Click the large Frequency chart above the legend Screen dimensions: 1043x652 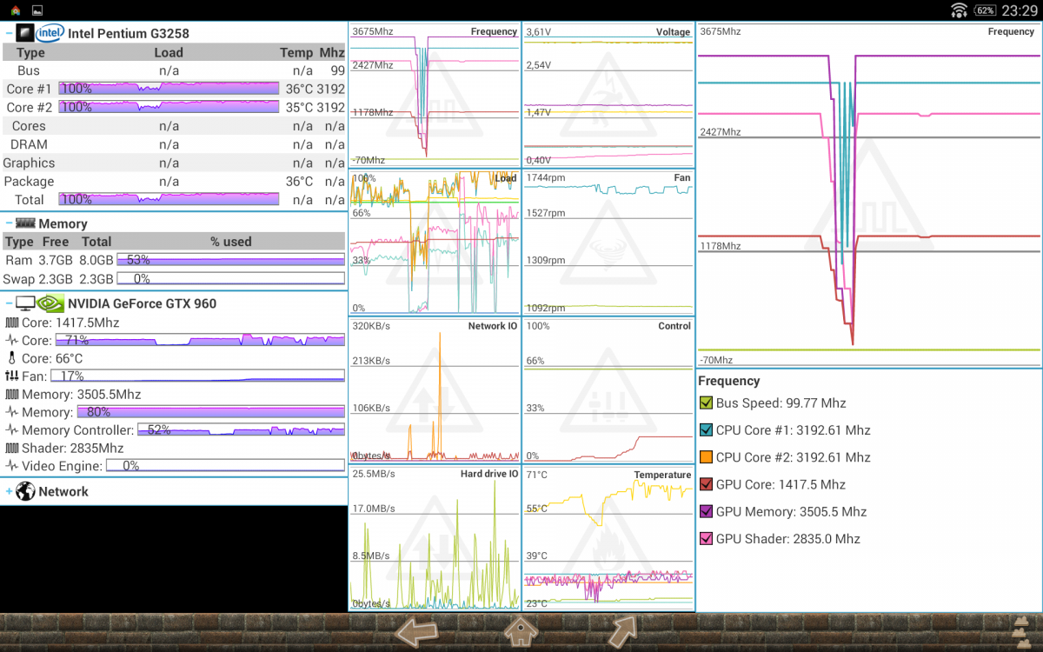[869, 195]
